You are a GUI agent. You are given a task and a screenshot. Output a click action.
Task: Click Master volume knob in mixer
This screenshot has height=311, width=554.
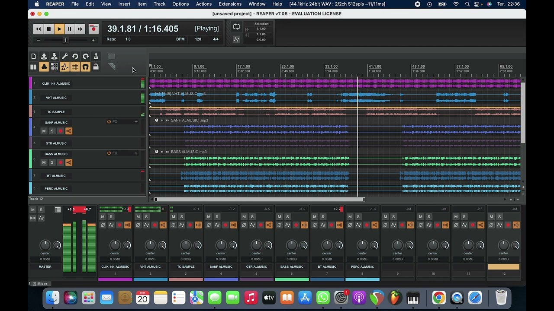pos(45,245)
